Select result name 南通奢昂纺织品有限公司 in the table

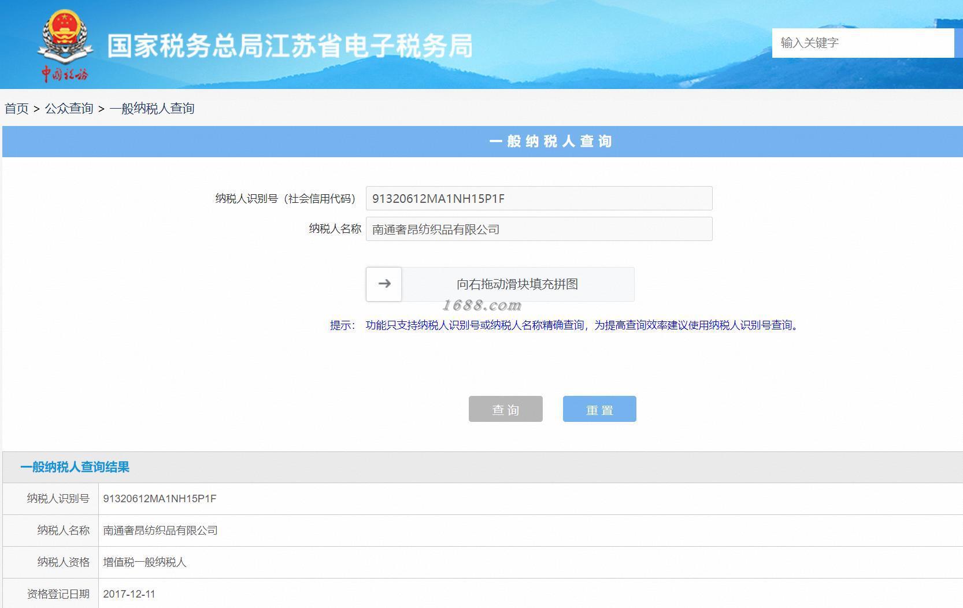160,531
